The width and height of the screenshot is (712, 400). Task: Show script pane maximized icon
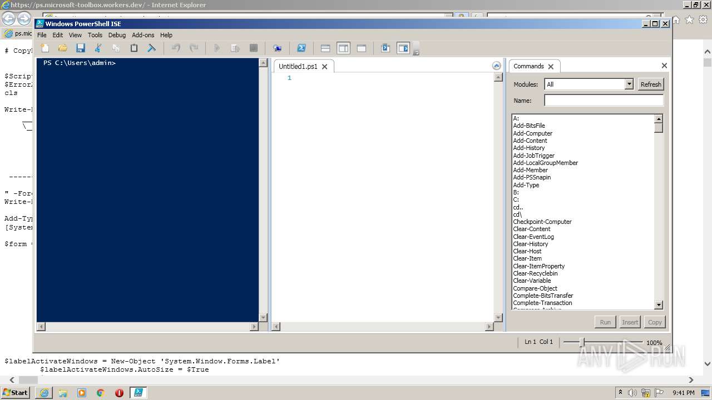(362, 48)
